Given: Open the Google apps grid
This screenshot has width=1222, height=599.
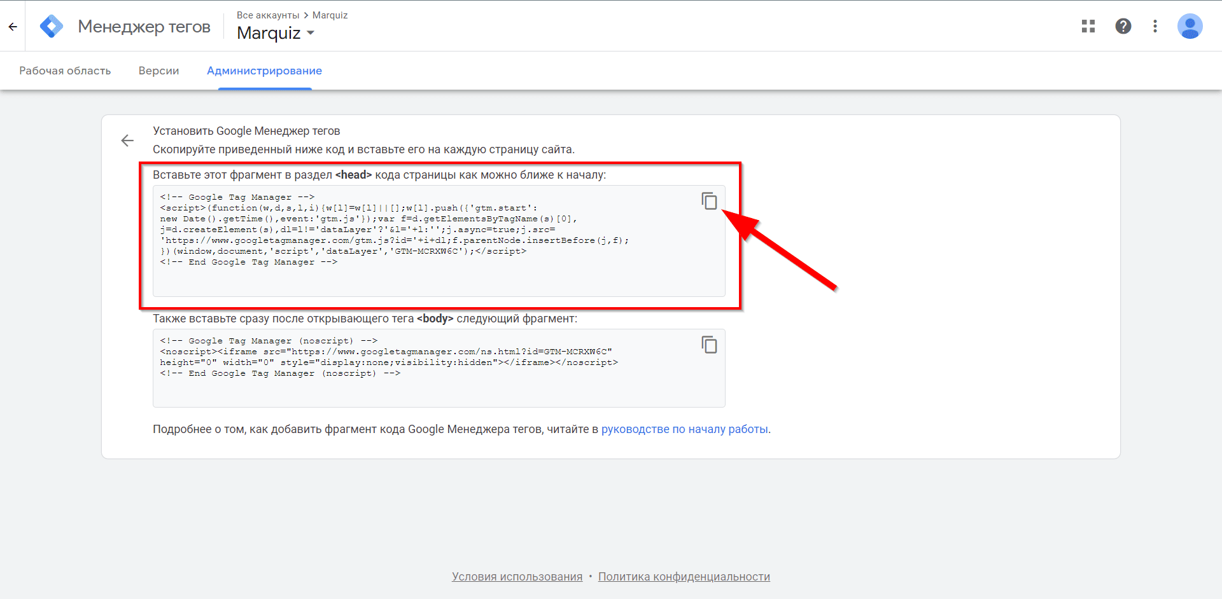Looking at the screenshot, I should coord(1088,26).
